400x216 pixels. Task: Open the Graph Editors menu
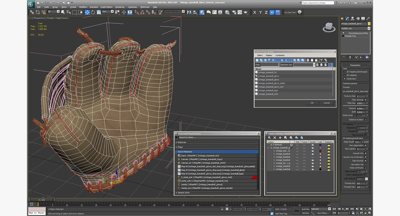tap(106, 7)
